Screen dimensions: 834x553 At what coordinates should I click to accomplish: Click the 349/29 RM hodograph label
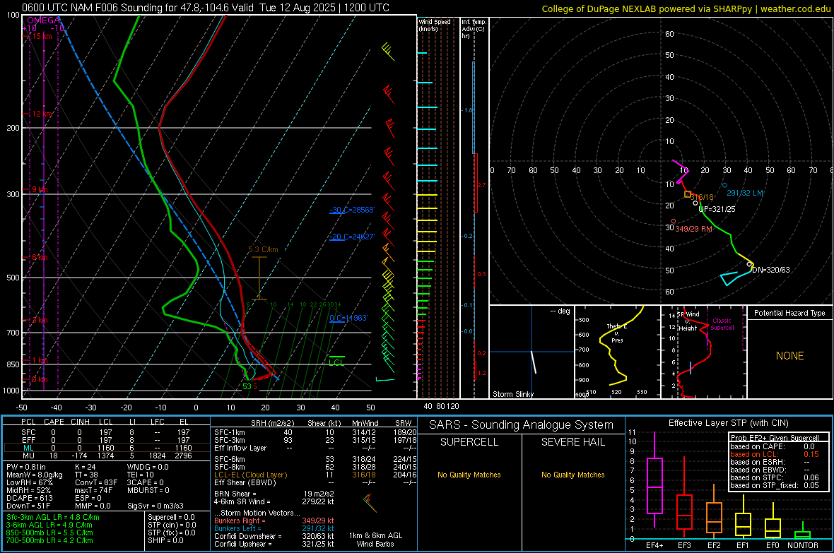pos(693,229)
